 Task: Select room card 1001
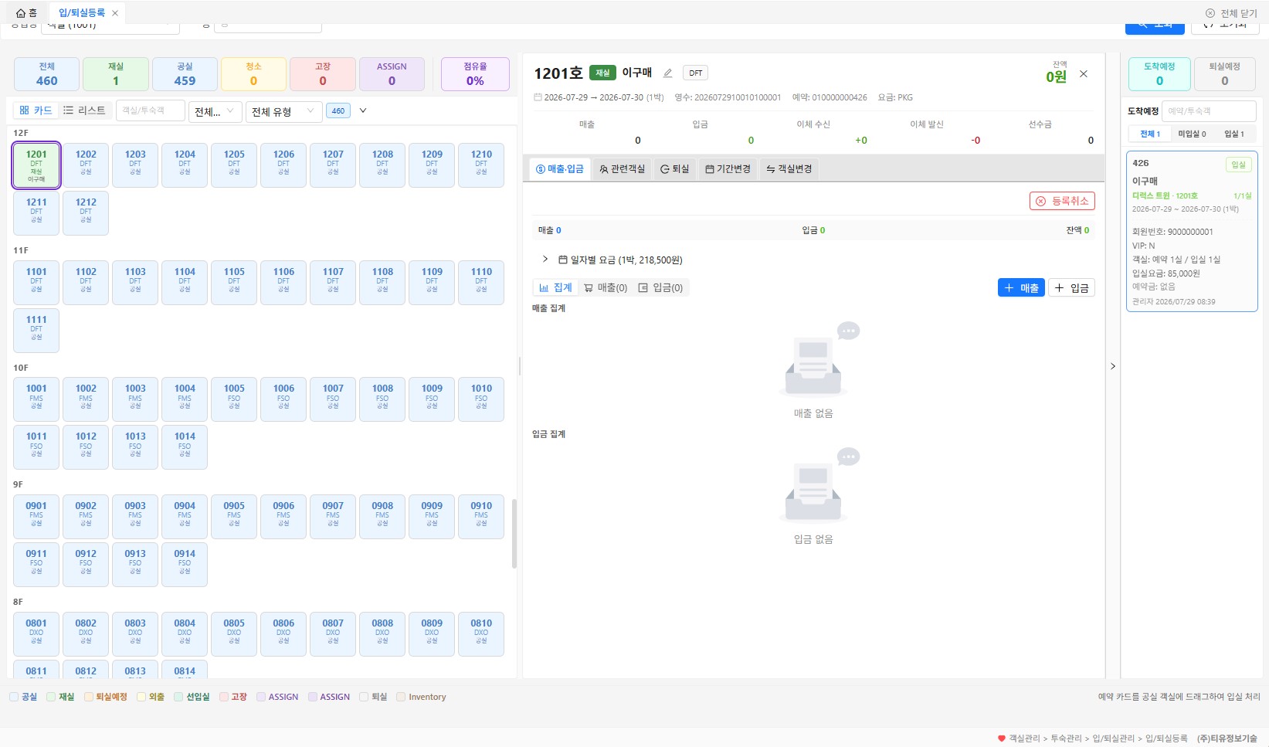point(36,399)
